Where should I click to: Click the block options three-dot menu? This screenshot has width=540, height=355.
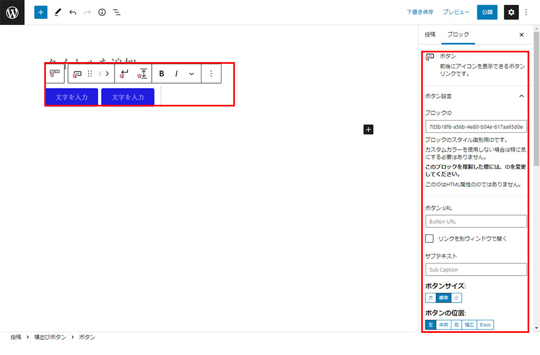(211, 73)
